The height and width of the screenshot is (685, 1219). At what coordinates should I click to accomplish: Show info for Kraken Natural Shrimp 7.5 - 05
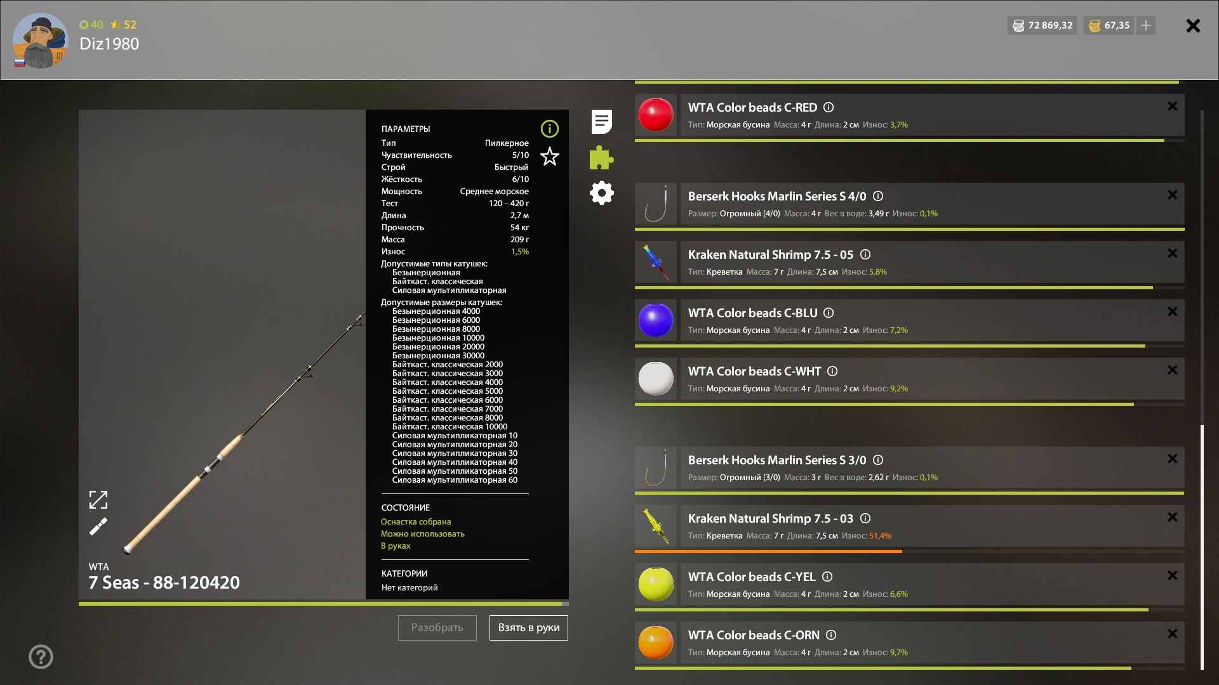(x=865, y=254)
